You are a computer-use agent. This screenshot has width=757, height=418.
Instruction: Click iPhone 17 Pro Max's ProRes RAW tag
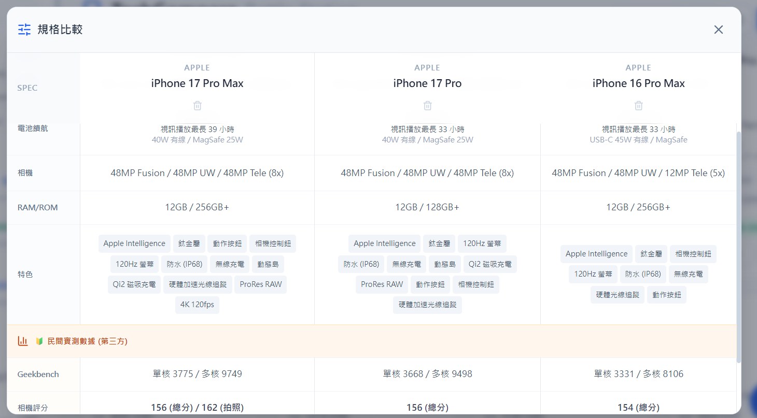(261, 284)
